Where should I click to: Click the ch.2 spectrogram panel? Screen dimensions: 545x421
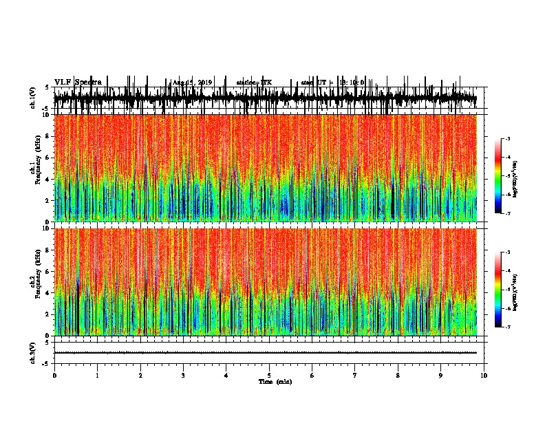point(266,282)
